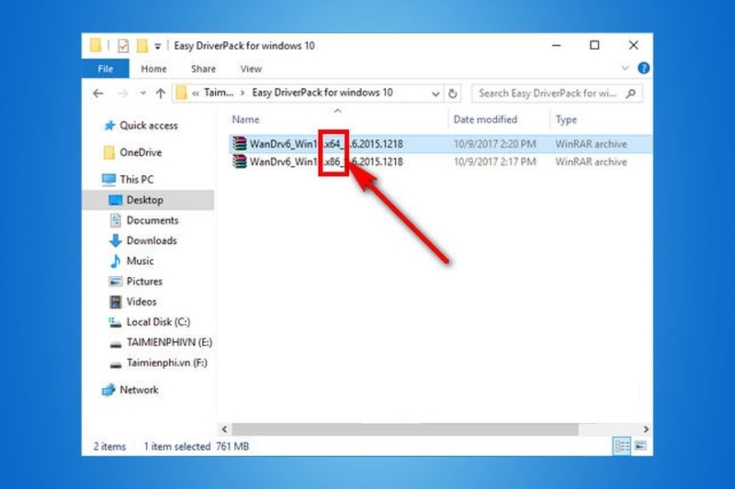The width and height of the screenshot is (735, 489).
Task: Refresh the current folder view
Action: coord(452,94)
